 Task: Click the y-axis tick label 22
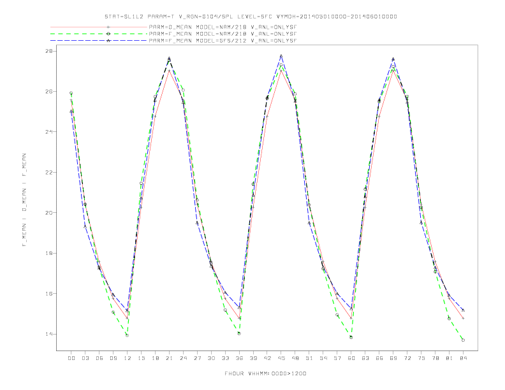tap(50, 173)
